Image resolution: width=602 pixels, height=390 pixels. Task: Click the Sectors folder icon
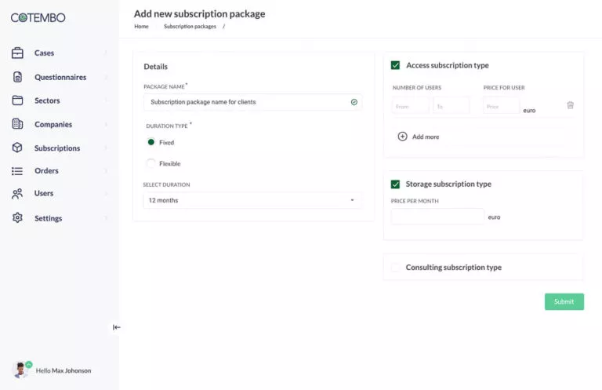point(17,100)
